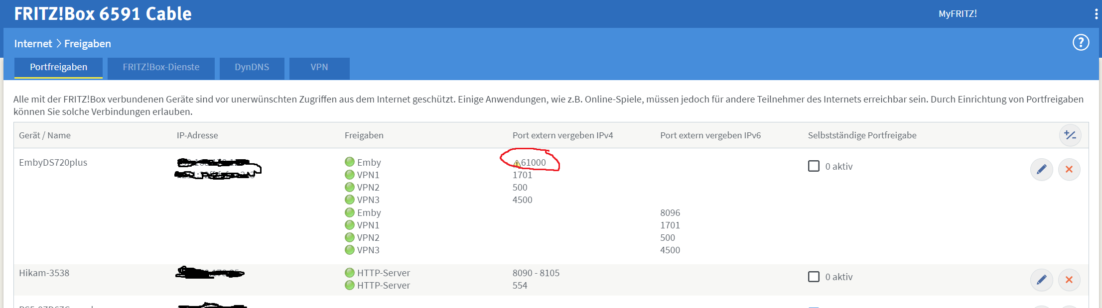This screenshot has width=1102, height=308.
Task: Select the Portfreigaben tab
Action: pyautogui.click(x=58, y=68)
